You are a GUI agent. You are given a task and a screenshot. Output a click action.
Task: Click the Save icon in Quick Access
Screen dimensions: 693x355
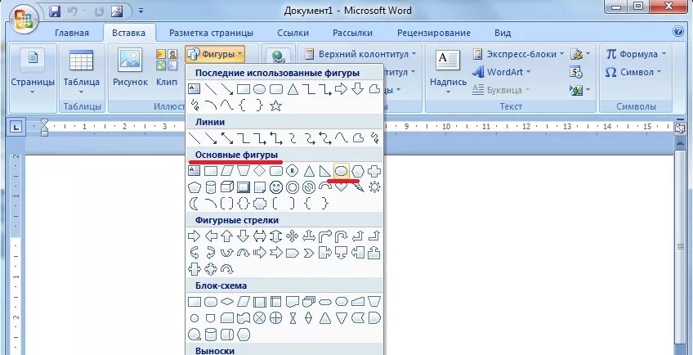pos(55,11)
